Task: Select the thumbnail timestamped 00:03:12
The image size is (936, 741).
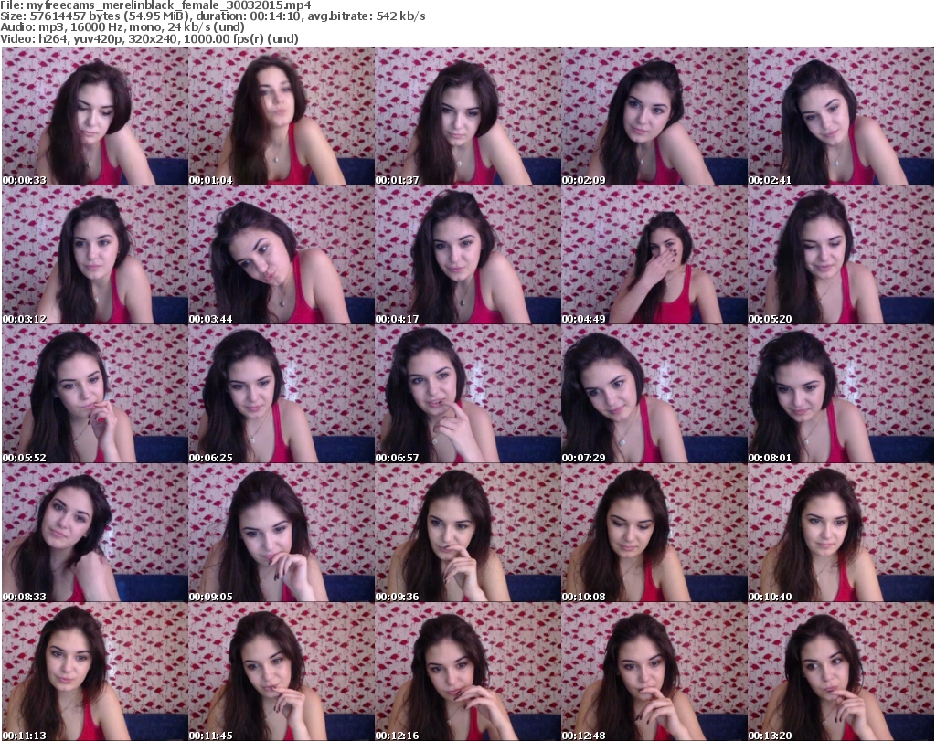Action: click(x=95, y=255)
